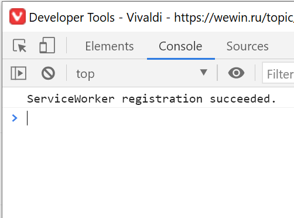This screenshot has height=218, width=294.
Task: Select the inspect element picker icon
Action: pos(19,46)
